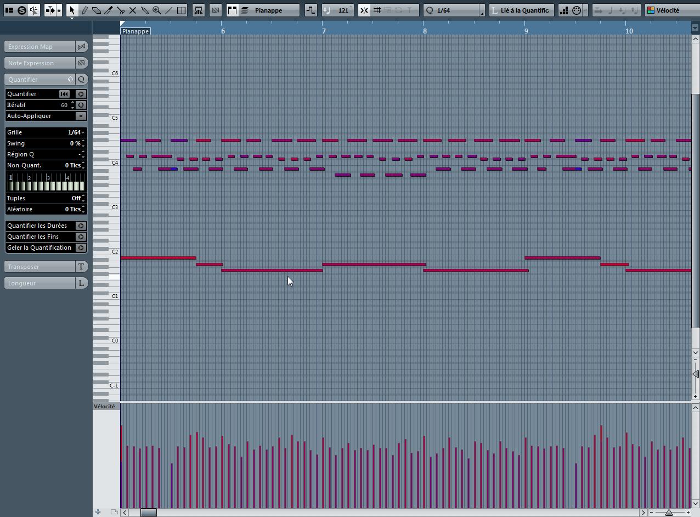Click Show Note Expression Data icon

[216, 10]
